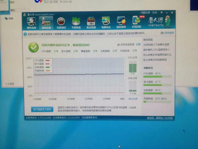
Task: Click the pink 显卡温度 legend swatch
Action: pyautogui.click(x=48, y=64)
